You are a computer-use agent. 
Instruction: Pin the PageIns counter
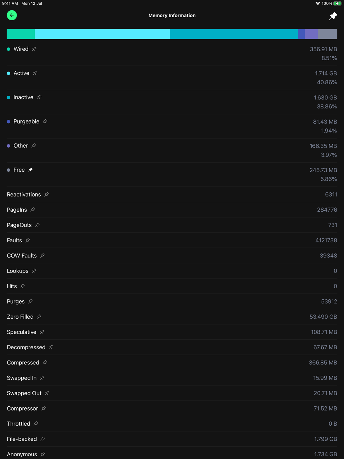[x=33, y=210]
